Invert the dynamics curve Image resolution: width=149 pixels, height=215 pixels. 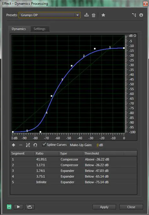28,145
